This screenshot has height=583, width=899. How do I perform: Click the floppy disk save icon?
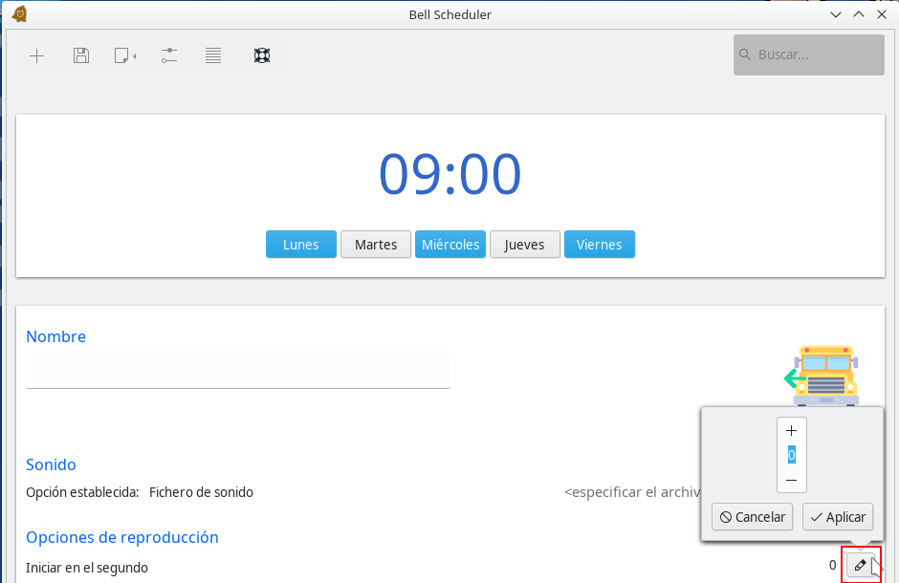click(81, 55)
